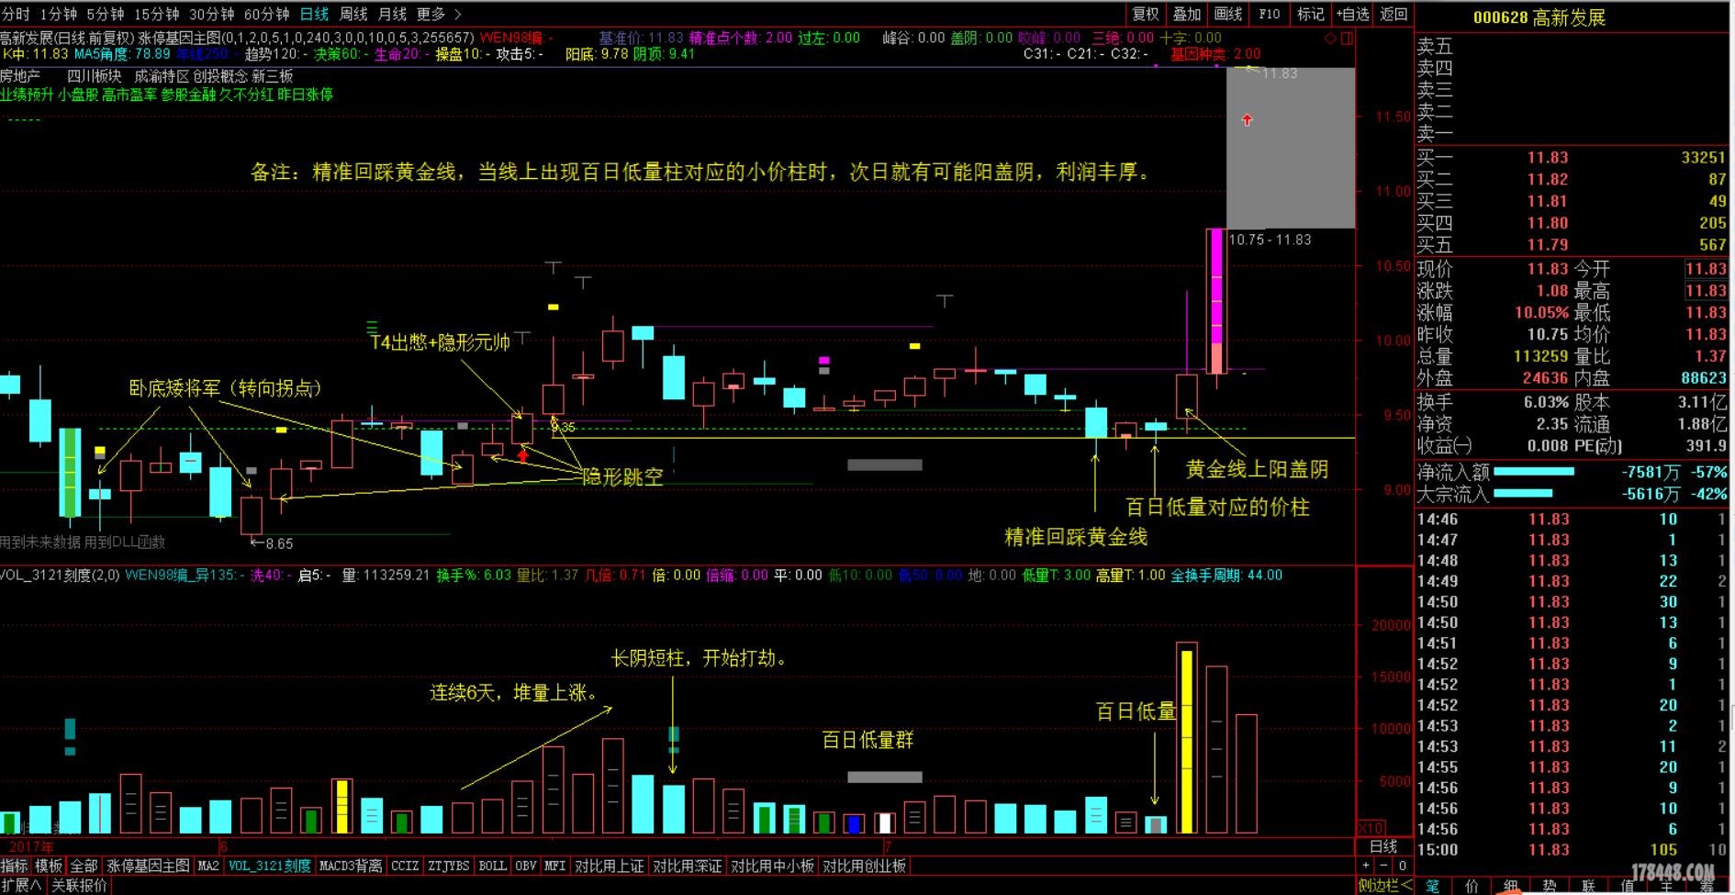The width and height of the screenshot is (1735, 895).
Task: Click the red diamond icon in chart header
Action: (1330, 39)
